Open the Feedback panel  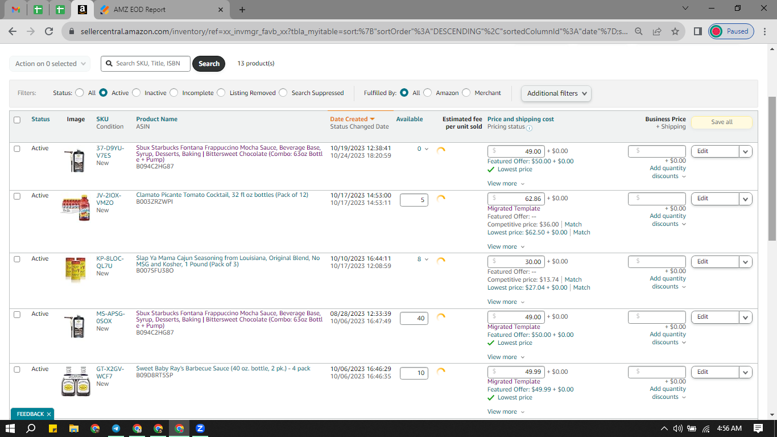click(30, 414)
